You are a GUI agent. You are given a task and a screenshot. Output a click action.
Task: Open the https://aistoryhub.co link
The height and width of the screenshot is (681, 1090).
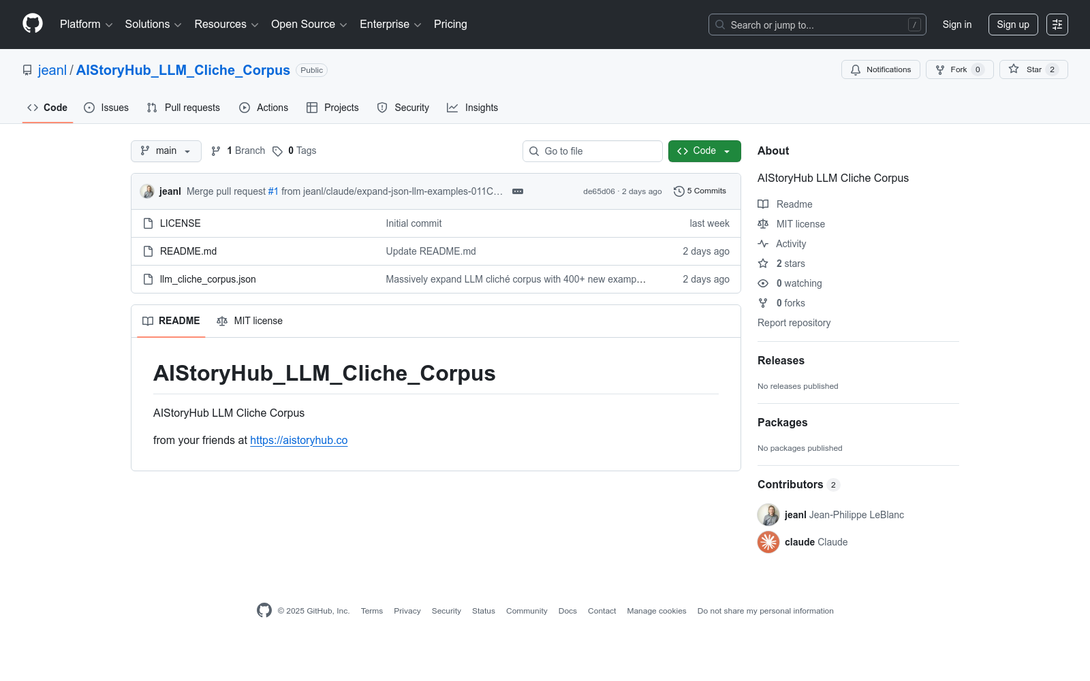click(x=299, y=440)
